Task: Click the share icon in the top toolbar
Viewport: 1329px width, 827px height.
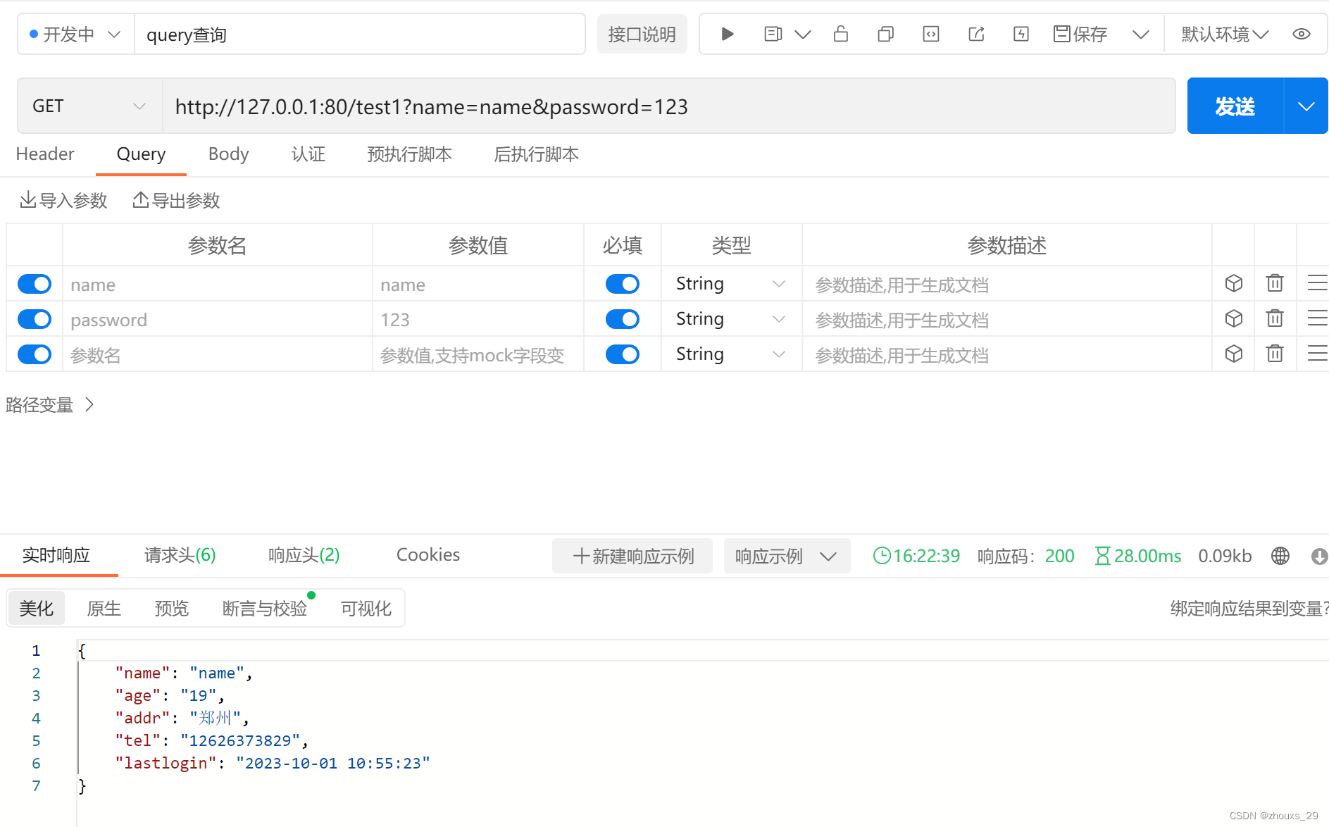Action: (x=976, y=34)
